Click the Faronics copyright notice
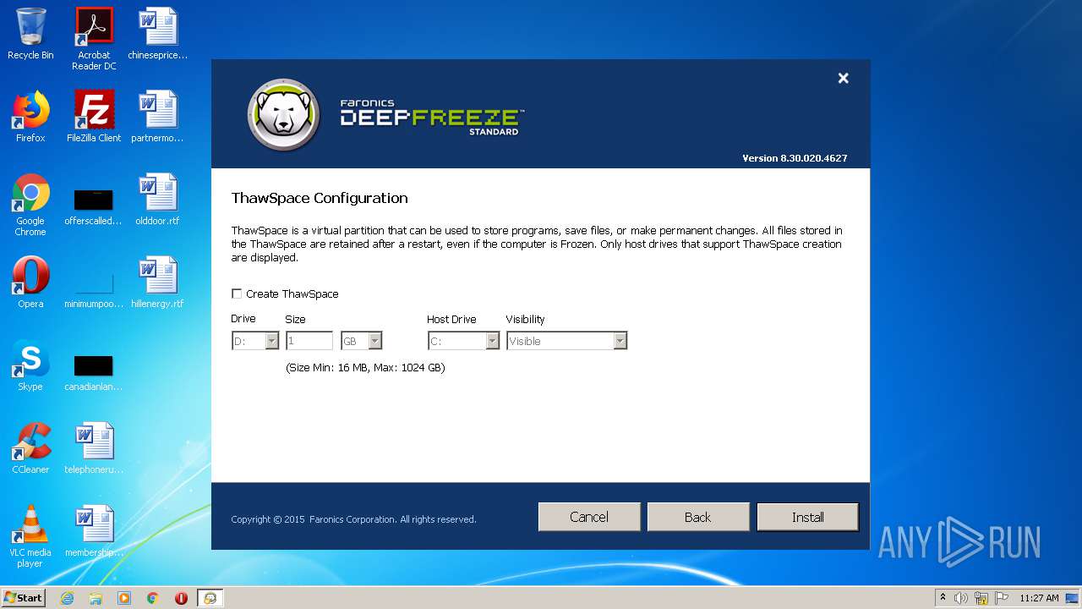This screenshot has height=609, width=1082. [353, 519]
